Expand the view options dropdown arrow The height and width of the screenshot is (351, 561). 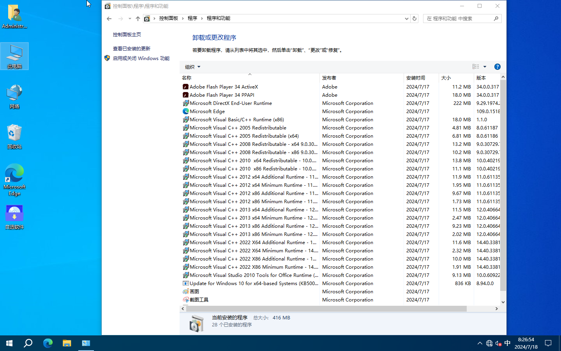tap(485, 67)
